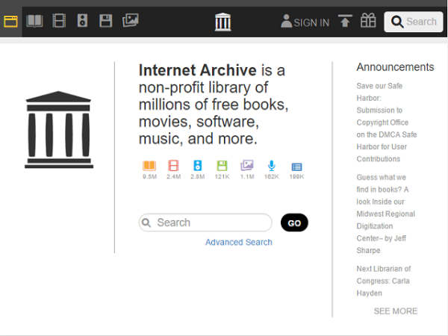Click the central Search input field
The image size is (448, 336).
point(209,223)
